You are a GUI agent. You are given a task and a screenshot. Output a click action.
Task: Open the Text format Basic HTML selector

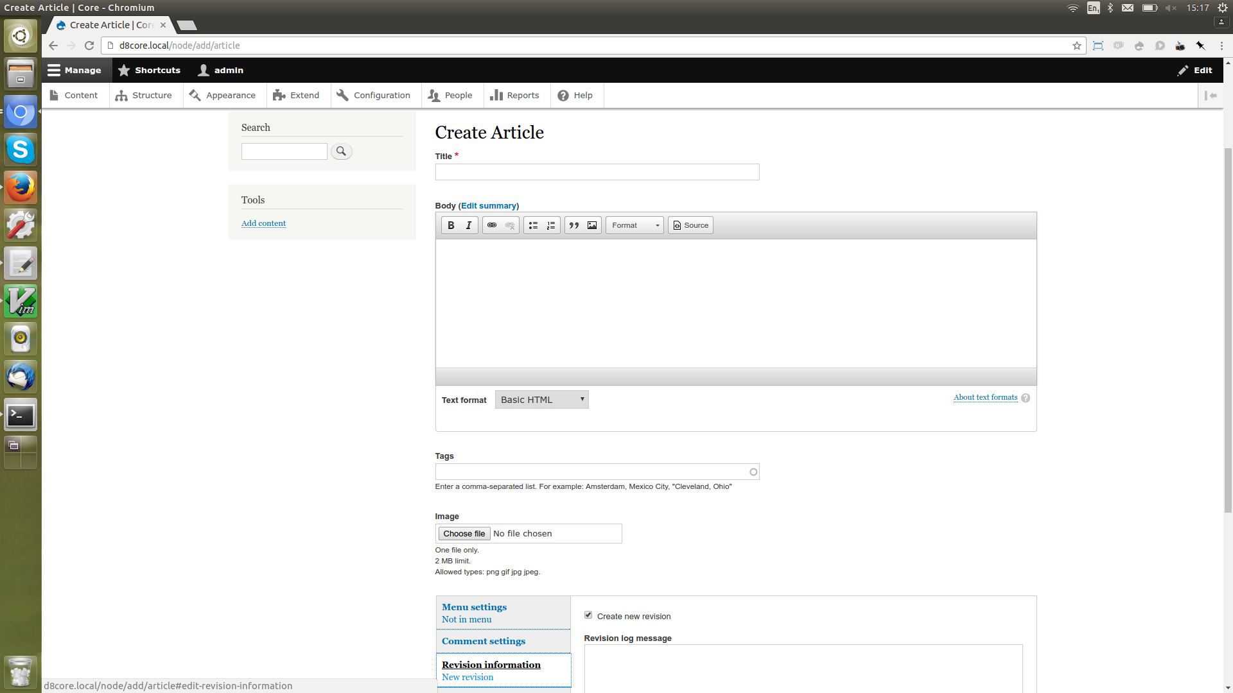(542, 400)
